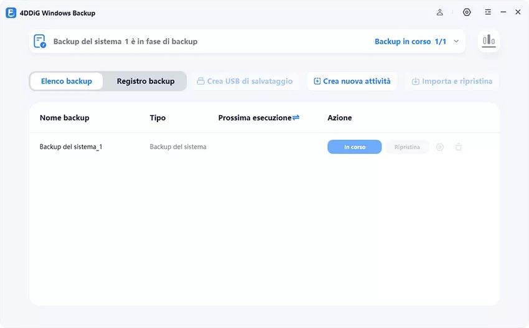Click the 4DDiG app logo

coord(11,12)
